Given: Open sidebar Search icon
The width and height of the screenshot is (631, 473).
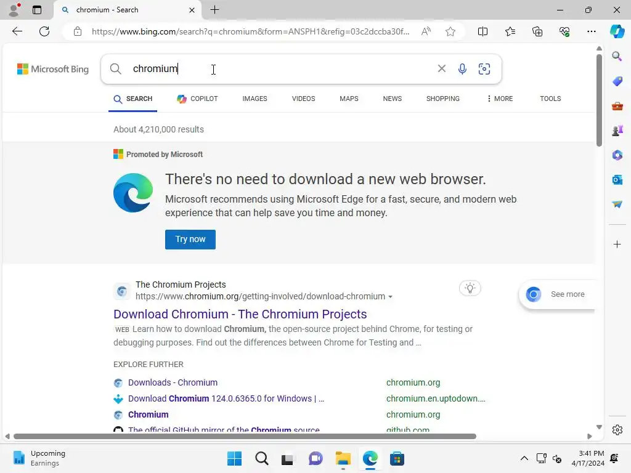Looking at the screenshot, I should coord(617,56).
